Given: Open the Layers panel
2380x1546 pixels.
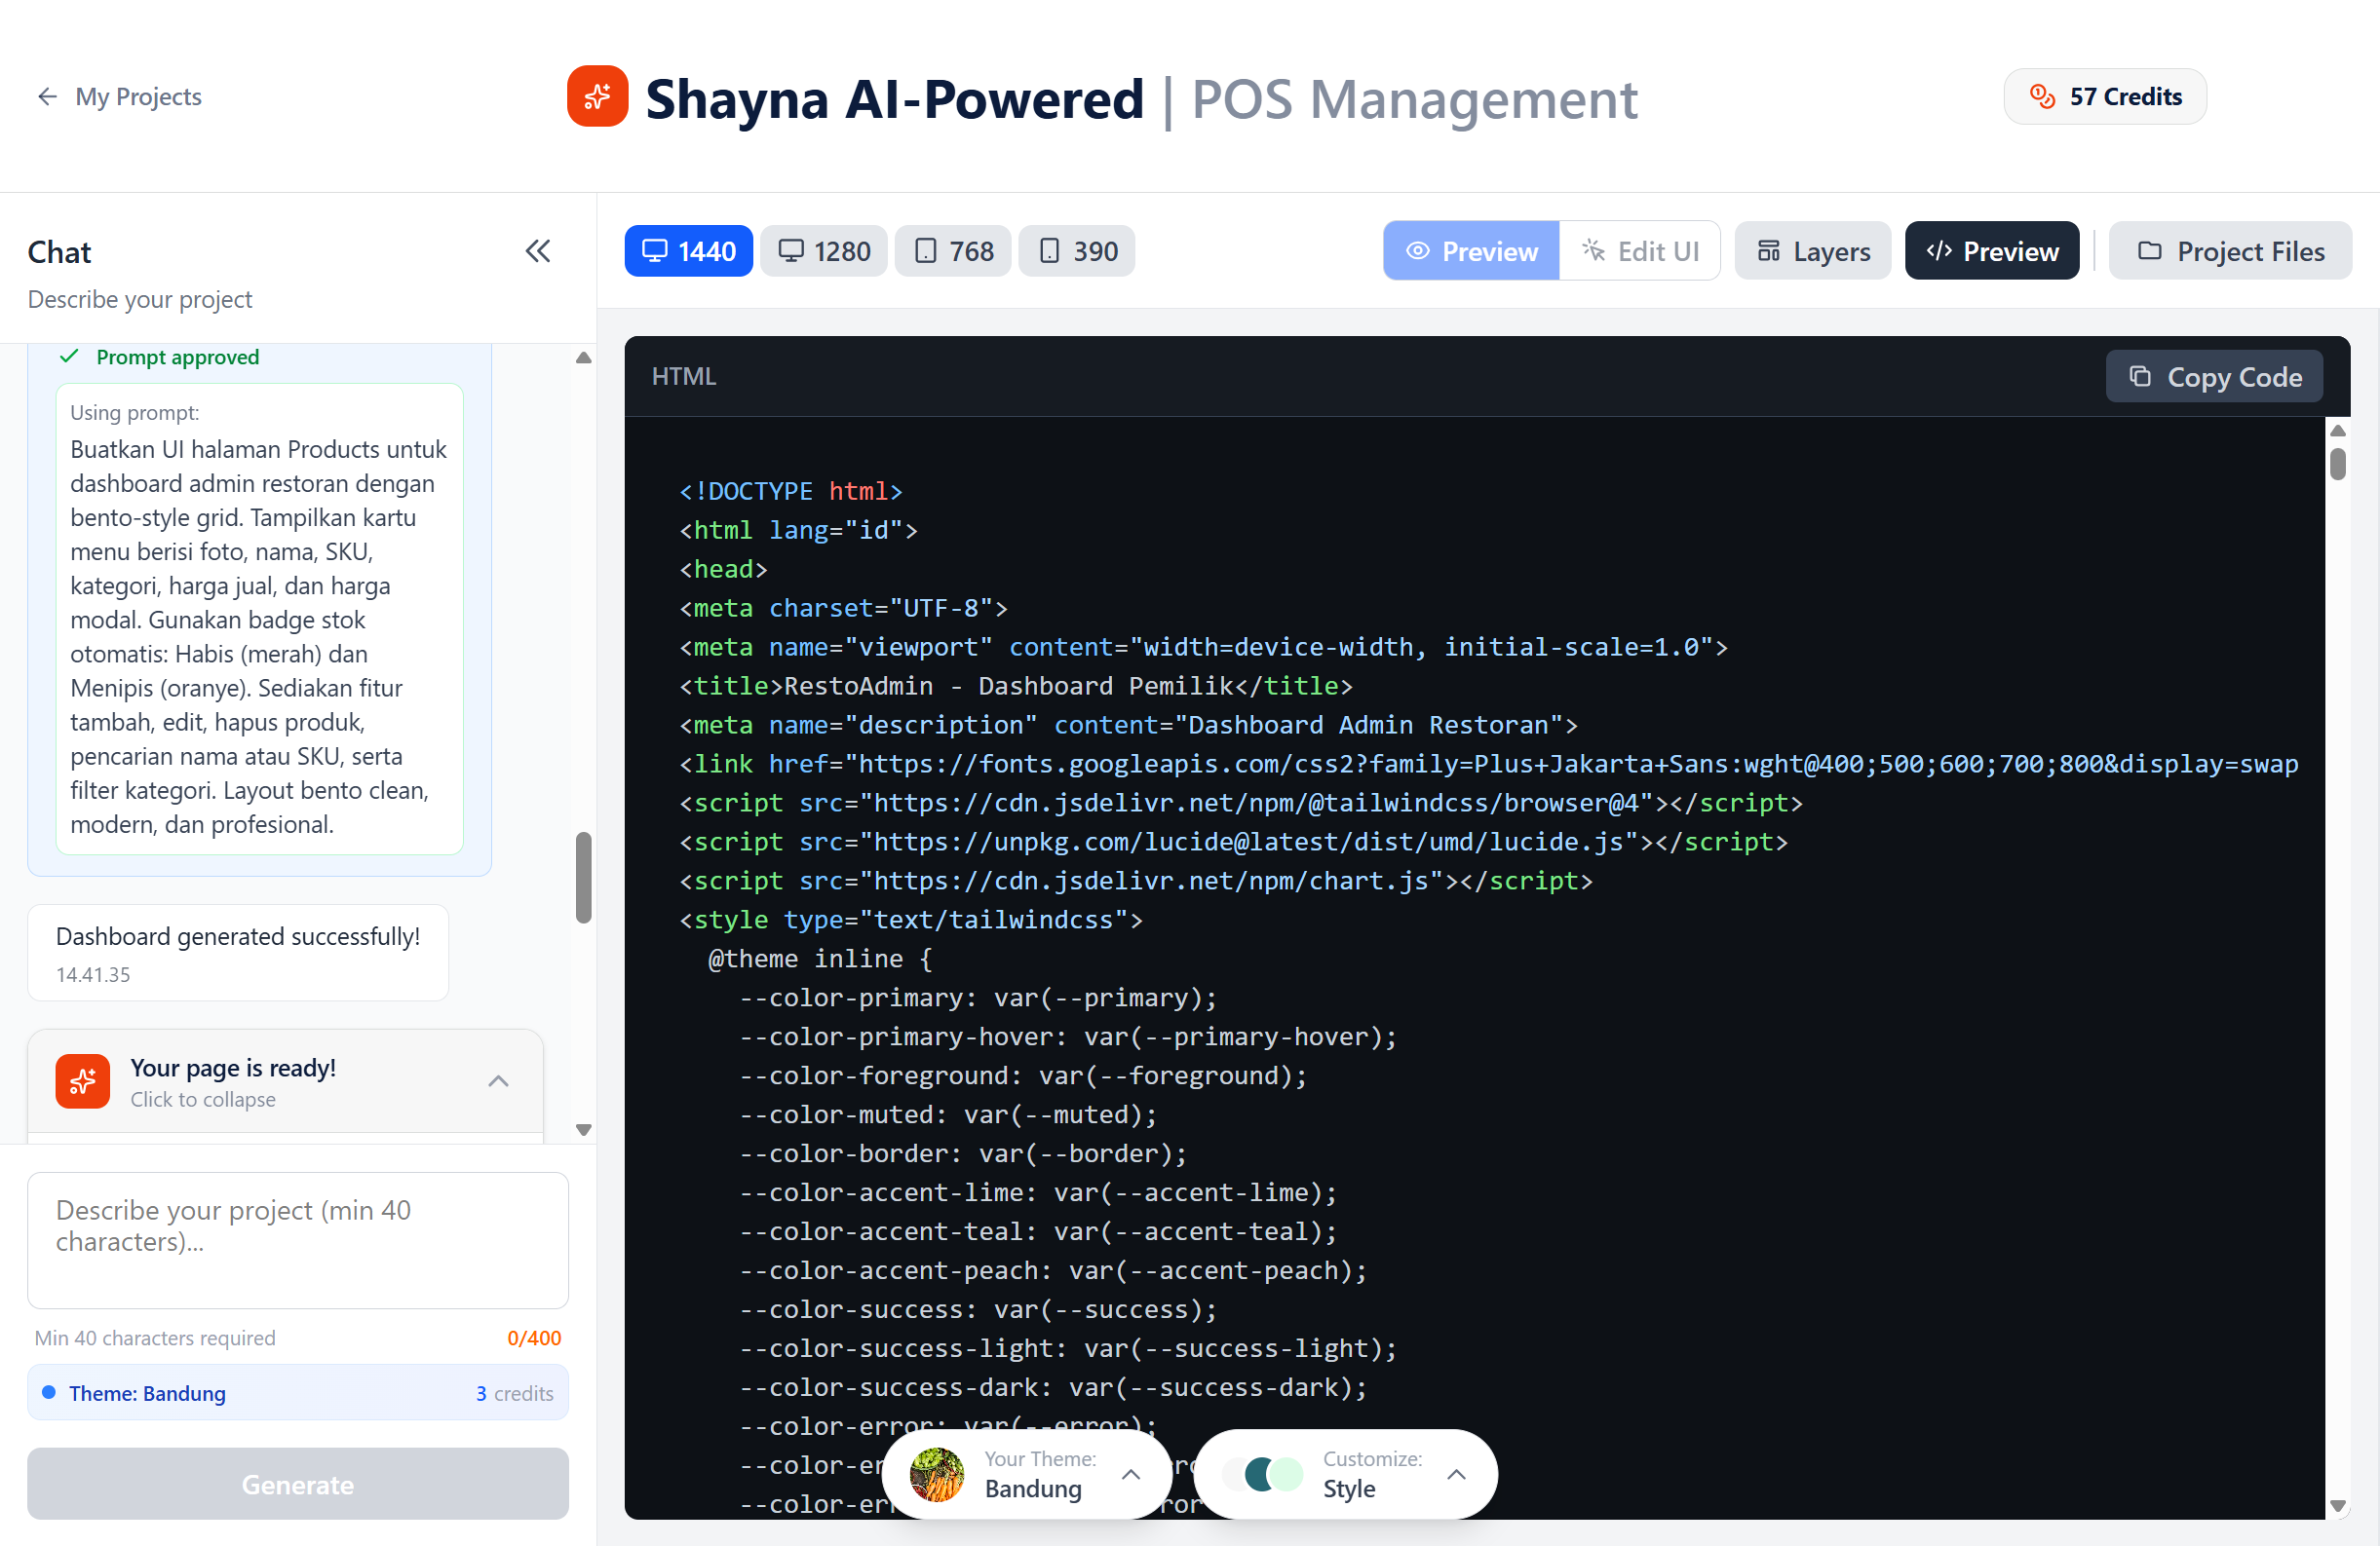Looking at the screenshot, I should 1812,250.
